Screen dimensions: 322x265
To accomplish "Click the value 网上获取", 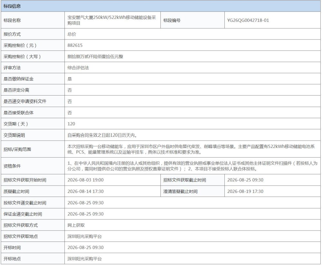I will 76,225.
